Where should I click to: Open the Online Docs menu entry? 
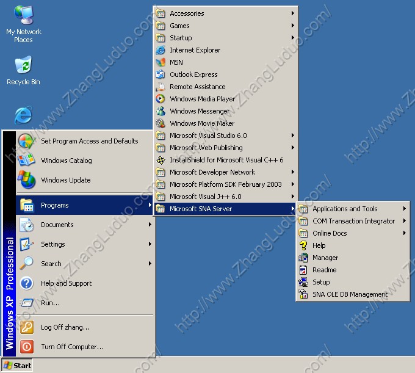353,233
